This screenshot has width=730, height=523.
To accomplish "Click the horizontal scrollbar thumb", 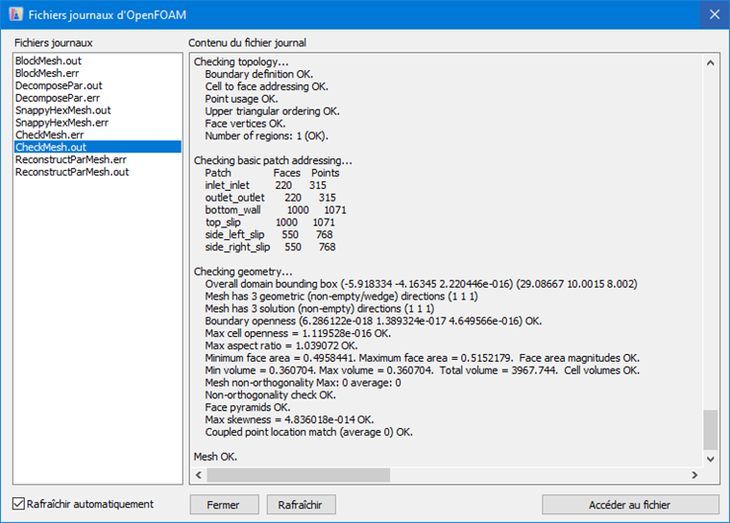I will coord(299,475).
